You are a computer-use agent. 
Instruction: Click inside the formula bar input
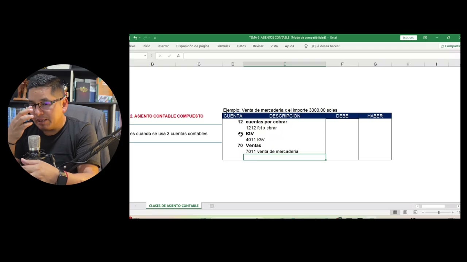click(322, 56)
